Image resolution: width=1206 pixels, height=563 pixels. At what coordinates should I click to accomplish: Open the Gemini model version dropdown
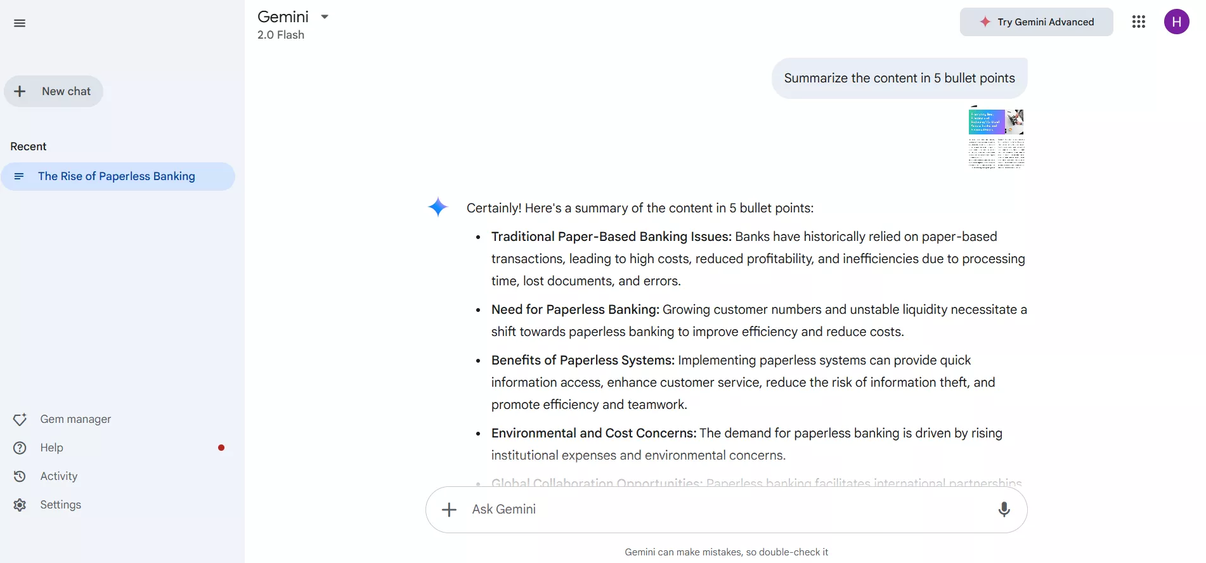pyautogui.click(x=325, y=16)
